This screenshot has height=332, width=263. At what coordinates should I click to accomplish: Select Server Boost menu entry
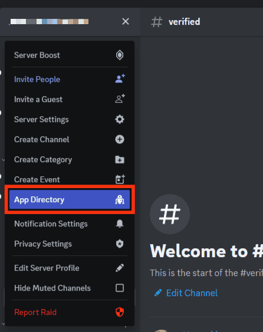(x=70, y=55)
